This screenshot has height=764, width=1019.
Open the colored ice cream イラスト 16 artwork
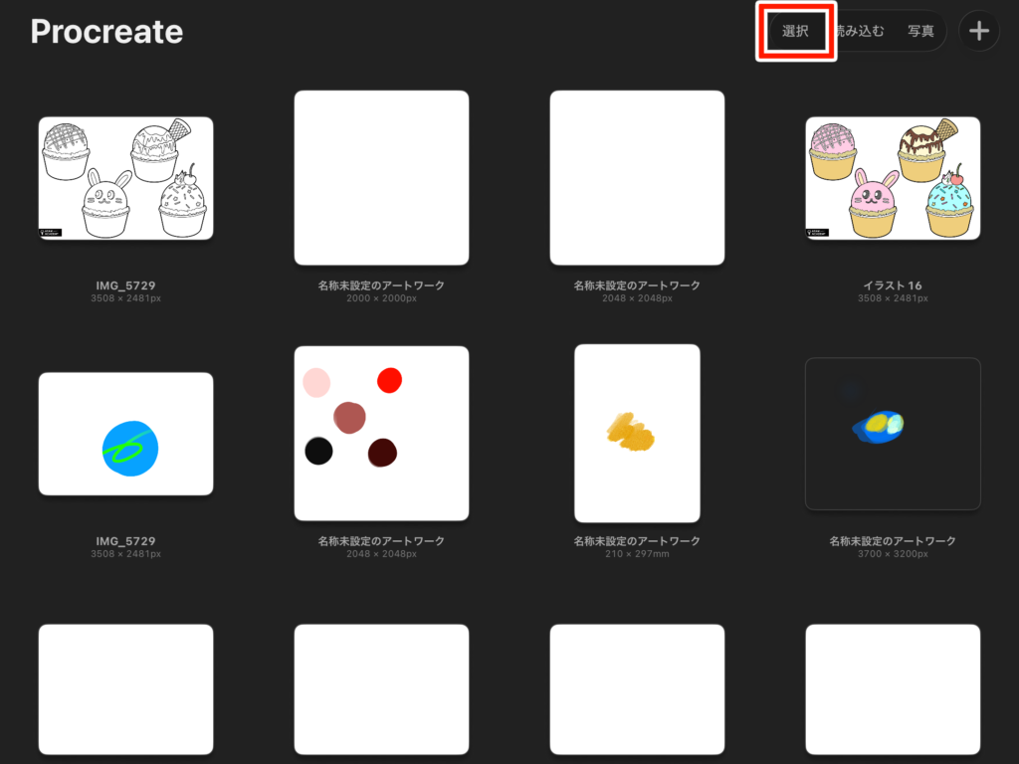(893, 178)
